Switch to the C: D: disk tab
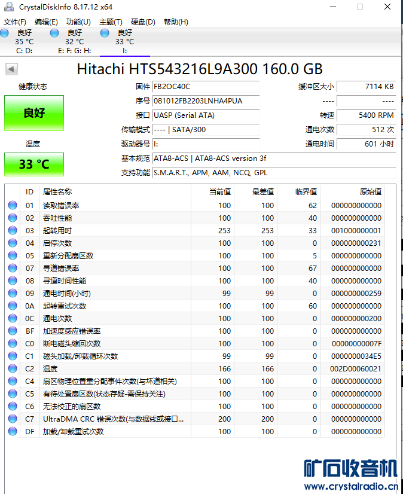The image size is (403, 494). 25,42
